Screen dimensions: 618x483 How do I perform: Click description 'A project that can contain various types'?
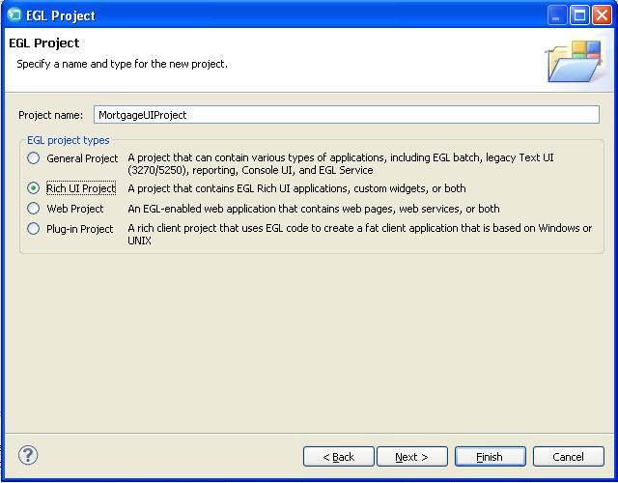(x=341, y=163)
